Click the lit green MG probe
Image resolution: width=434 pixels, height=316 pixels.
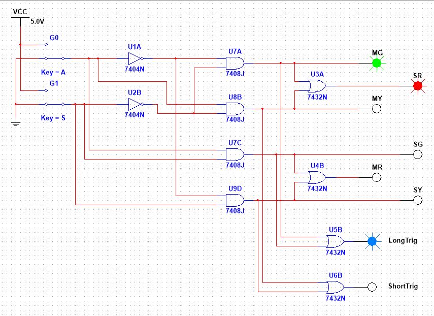point(376,63)
